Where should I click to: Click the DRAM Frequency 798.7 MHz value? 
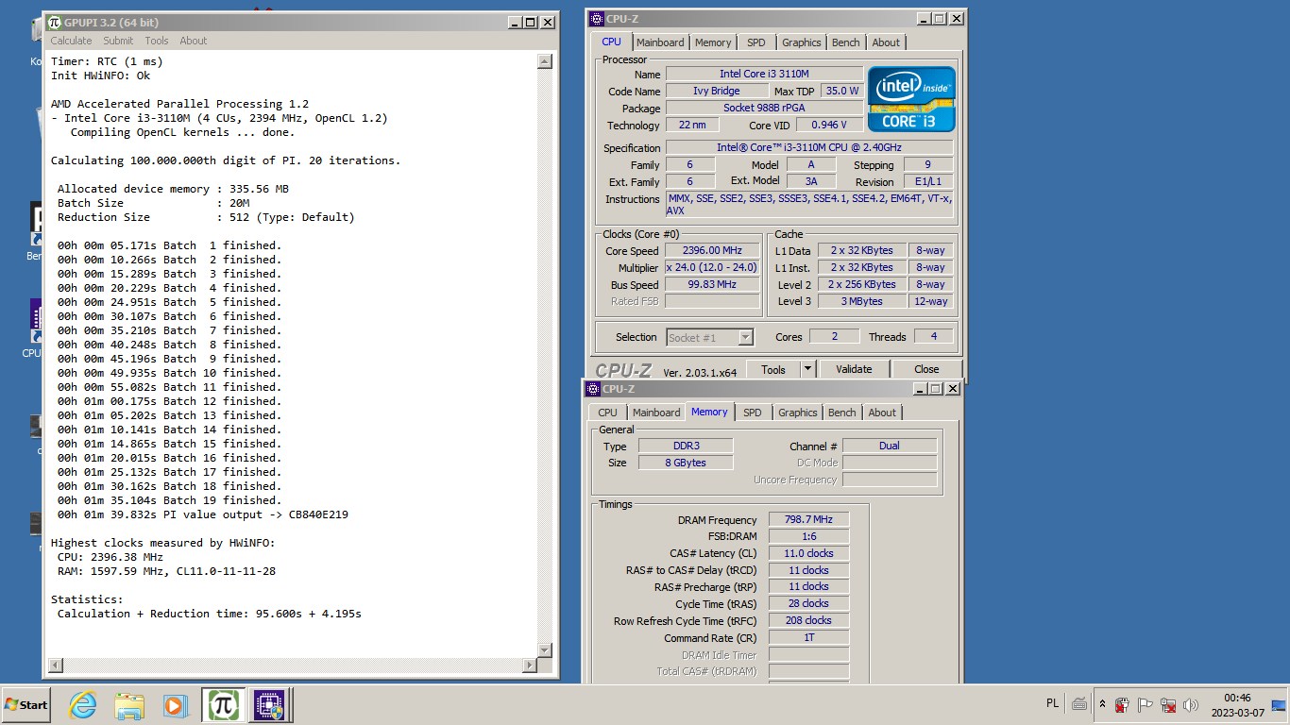pyautogui.click(x=808, y=519)
